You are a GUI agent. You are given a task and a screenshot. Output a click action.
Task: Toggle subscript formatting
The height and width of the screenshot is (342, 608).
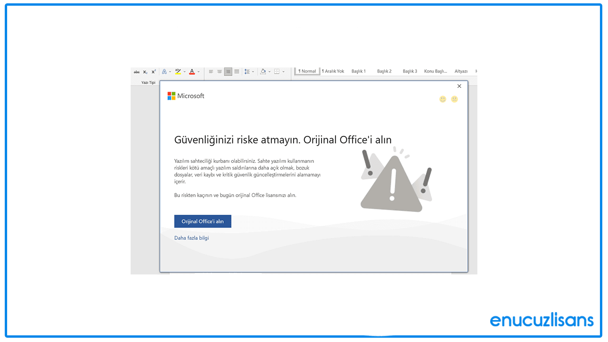(x=145, y=72)
